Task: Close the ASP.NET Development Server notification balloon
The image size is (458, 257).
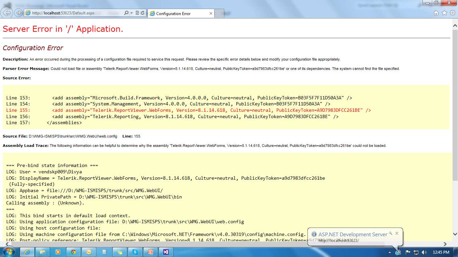Action: tap(397, 233)
